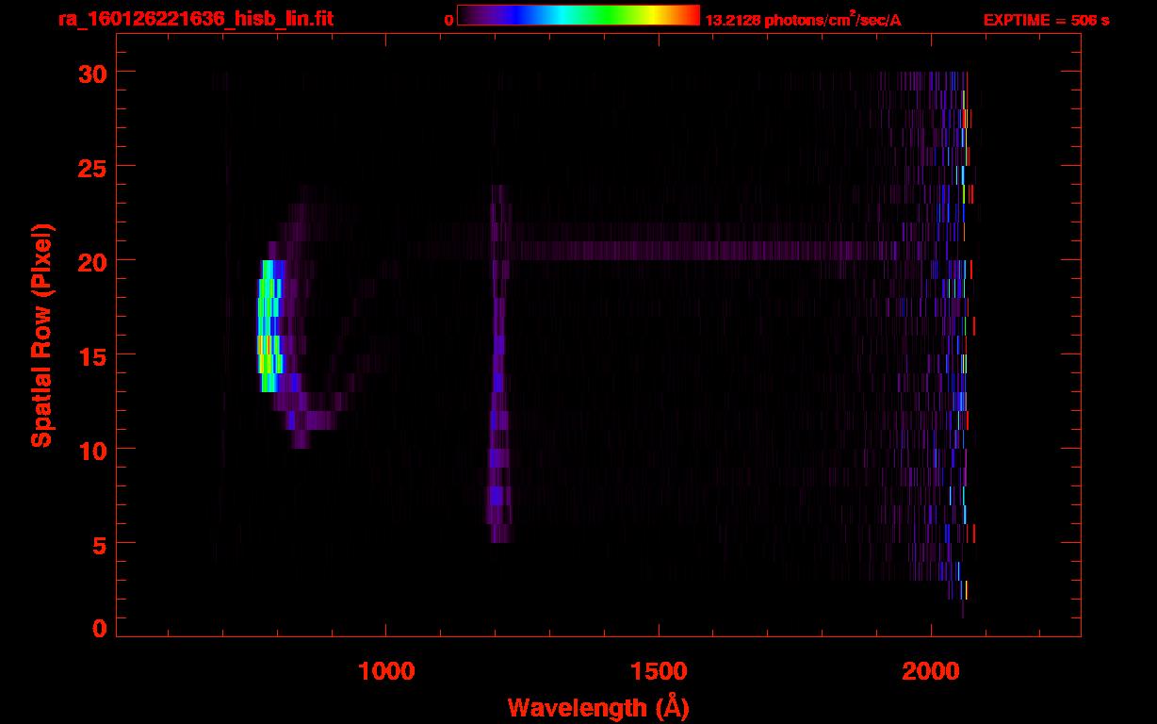Viewport: 1157px width, 724px height.
Task: Click the x-axis tick label 1000
Action: [386, 670]
